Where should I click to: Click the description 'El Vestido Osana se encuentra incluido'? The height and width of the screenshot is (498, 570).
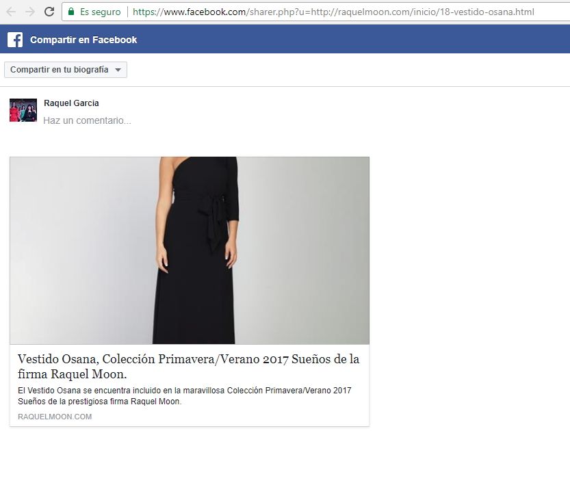pyautogui.click(x=185, y=396)
